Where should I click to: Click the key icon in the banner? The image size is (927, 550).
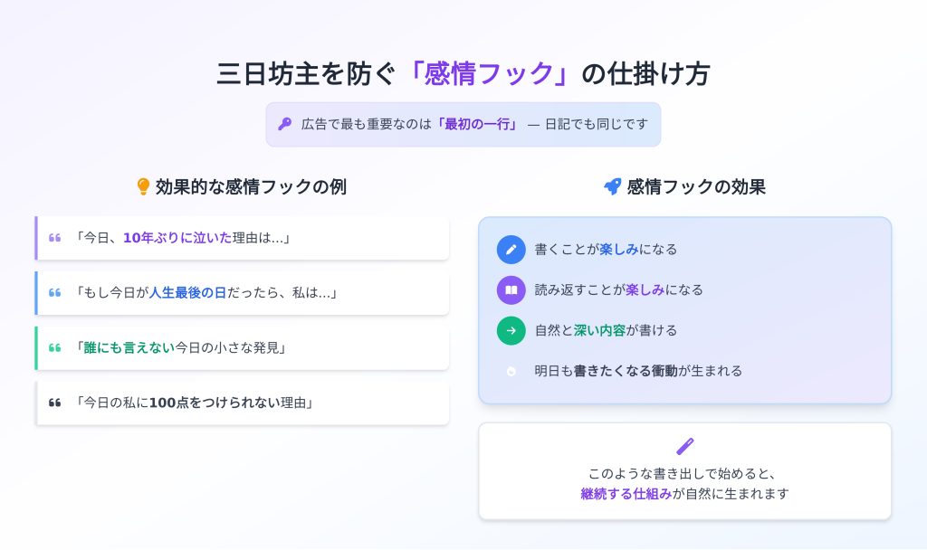coord(284,125)
